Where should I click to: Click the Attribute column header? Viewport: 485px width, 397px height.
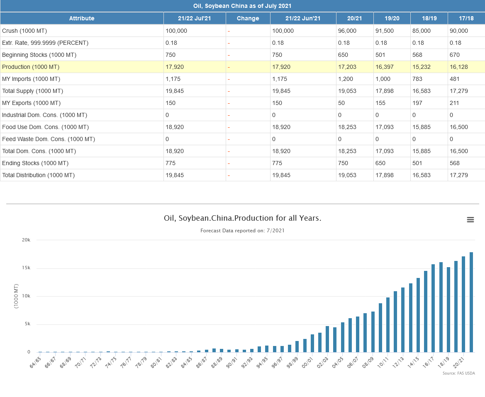[82, 18]
